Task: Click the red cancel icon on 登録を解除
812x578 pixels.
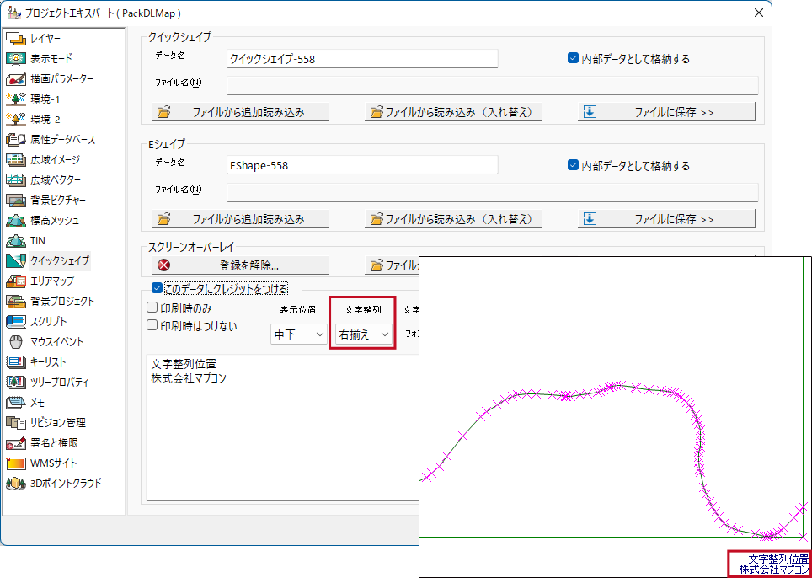Action: pyautogui.click(x=164, y=265)
